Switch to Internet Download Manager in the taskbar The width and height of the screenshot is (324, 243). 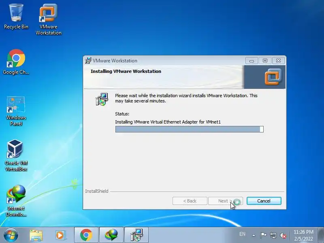pos(111,235)
